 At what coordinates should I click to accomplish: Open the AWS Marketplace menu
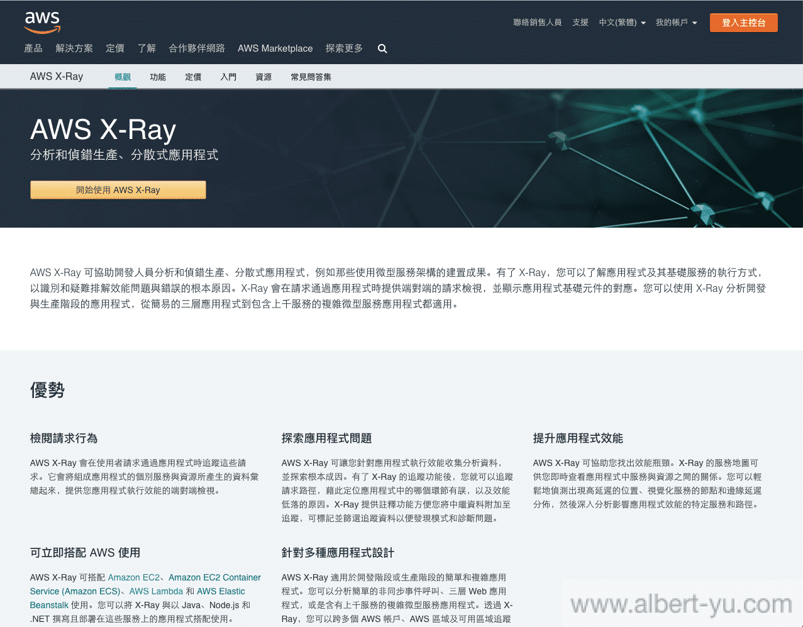tap(275, 48)
